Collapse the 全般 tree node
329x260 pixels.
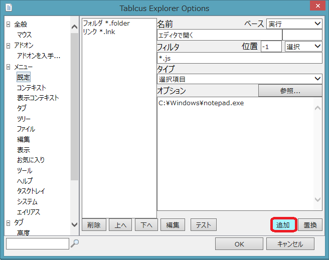[9, 25]
